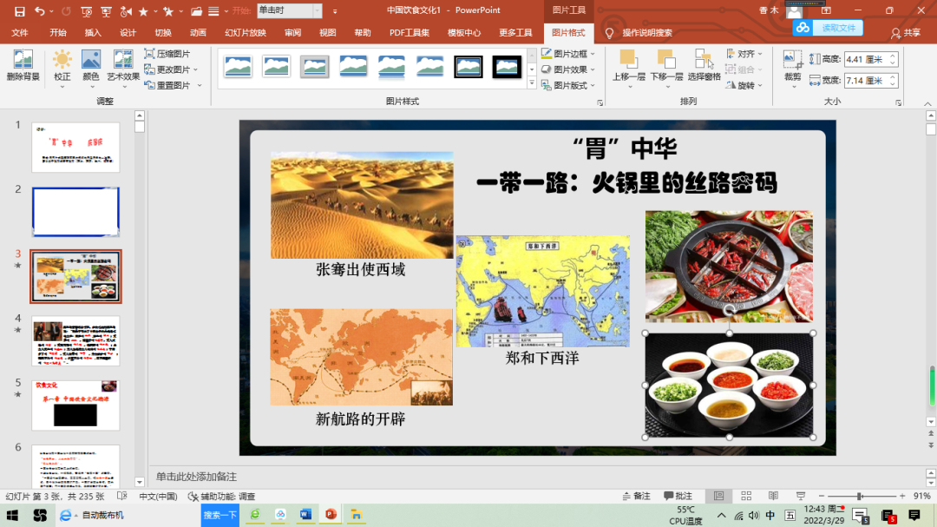Open File Explorer from the taskbar
This screenshot has height=527, width=937.
357,515
